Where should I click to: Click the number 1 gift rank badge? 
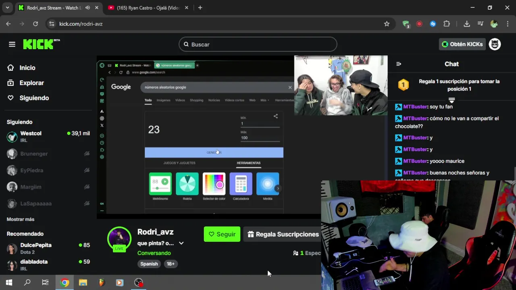tap(404, 85)
